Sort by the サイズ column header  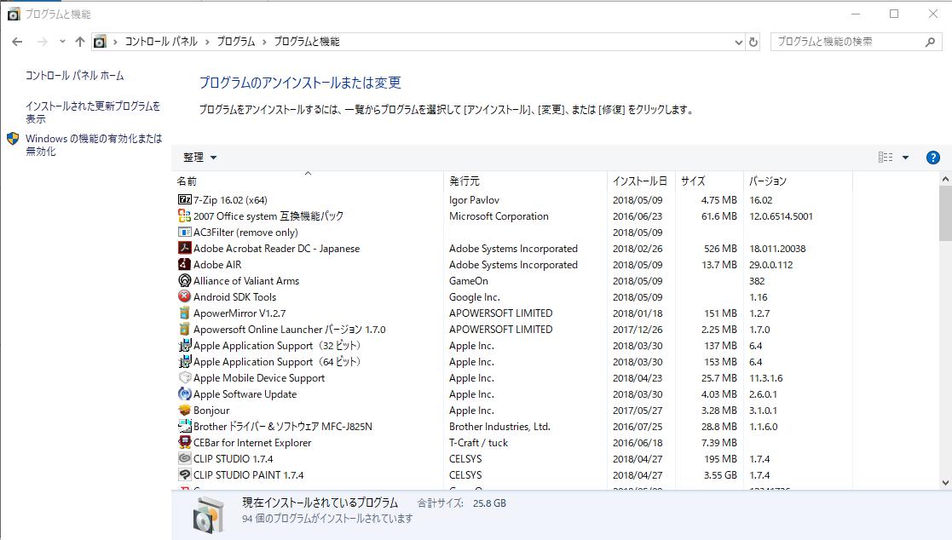[708, 181]
